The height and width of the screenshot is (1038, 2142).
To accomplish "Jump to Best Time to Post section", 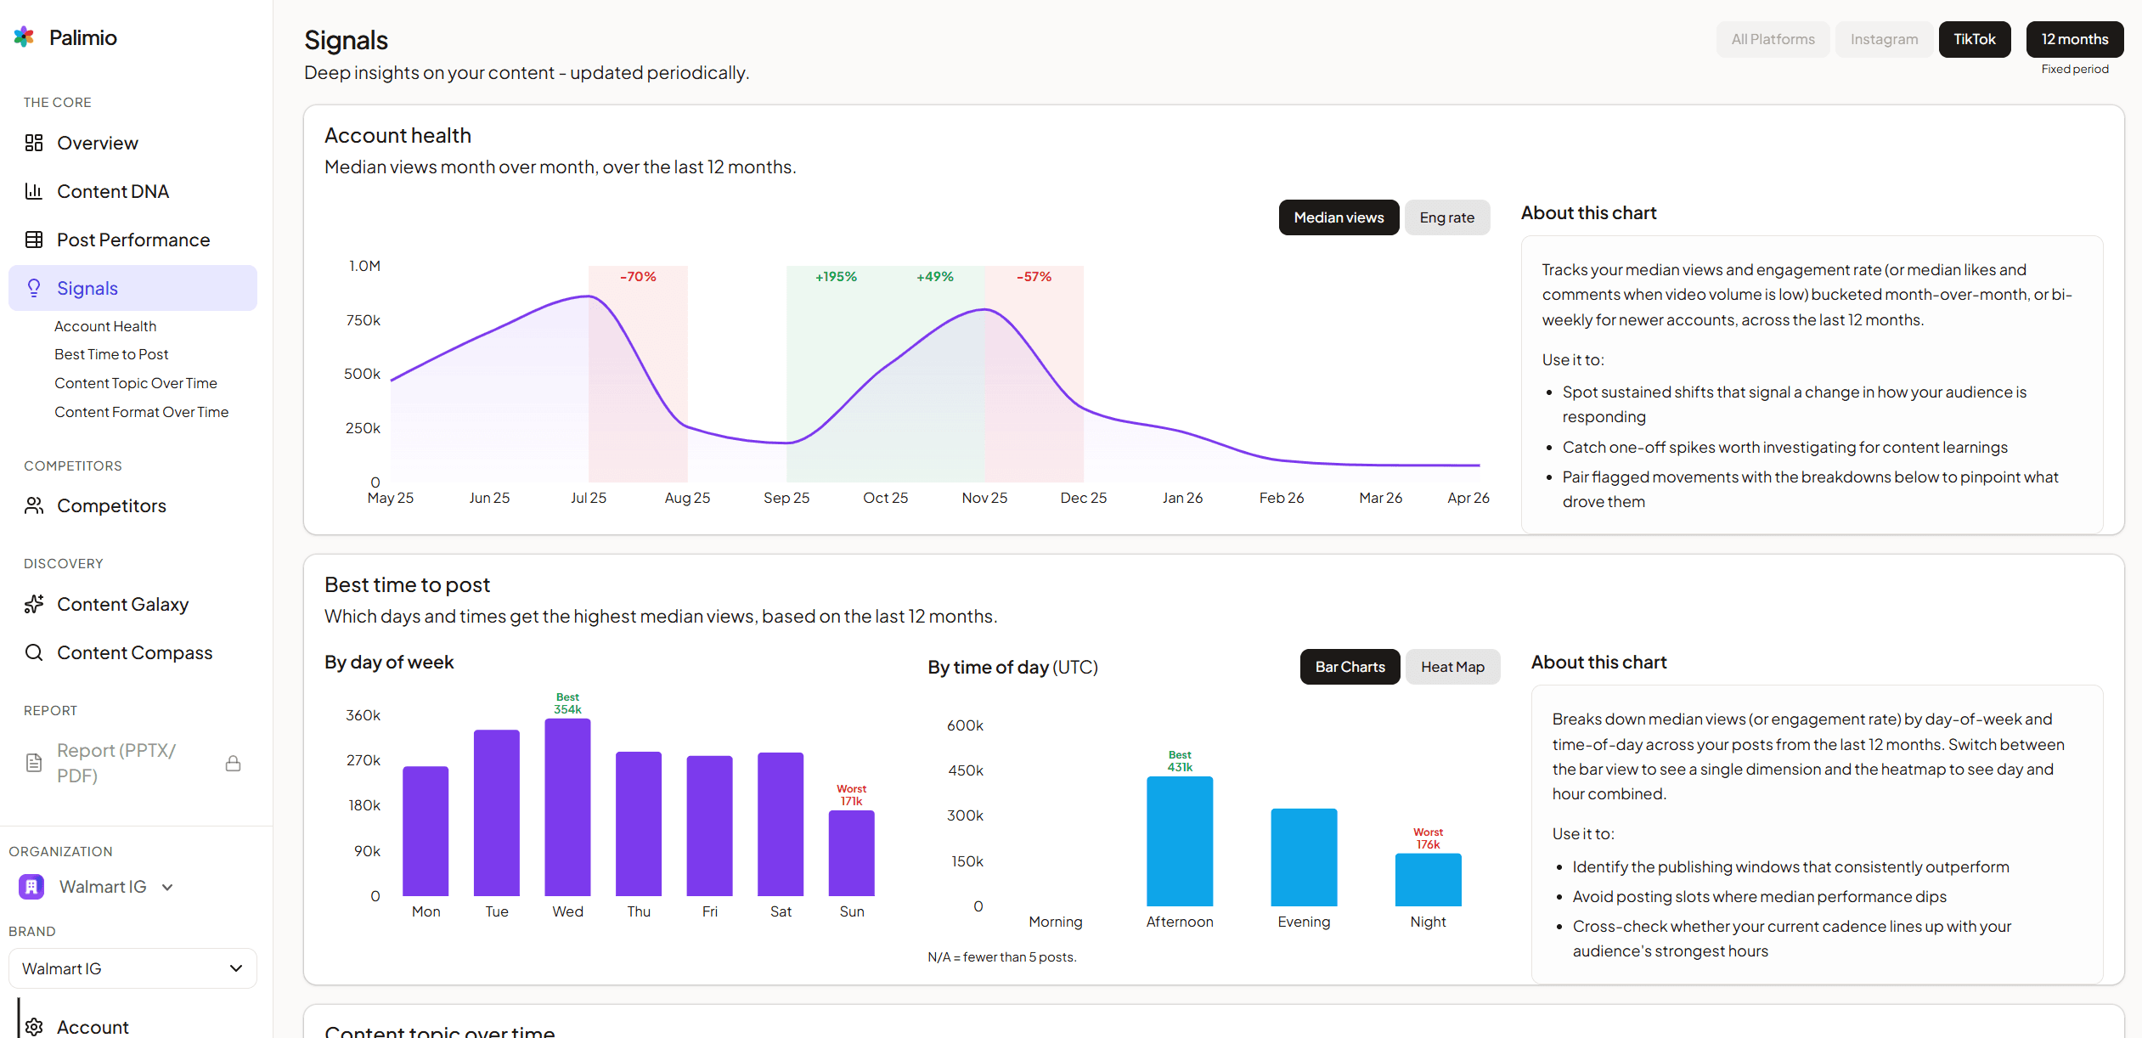I will coord(111,354).
